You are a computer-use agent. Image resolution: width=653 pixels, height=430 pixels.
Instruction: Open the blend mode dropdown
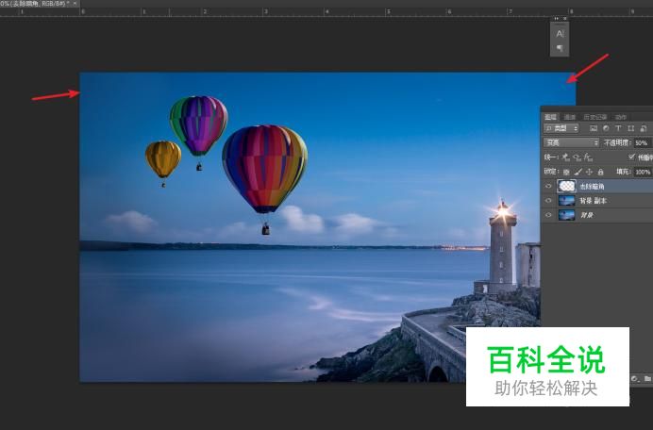pyautogui.click(x=572, y=142)
